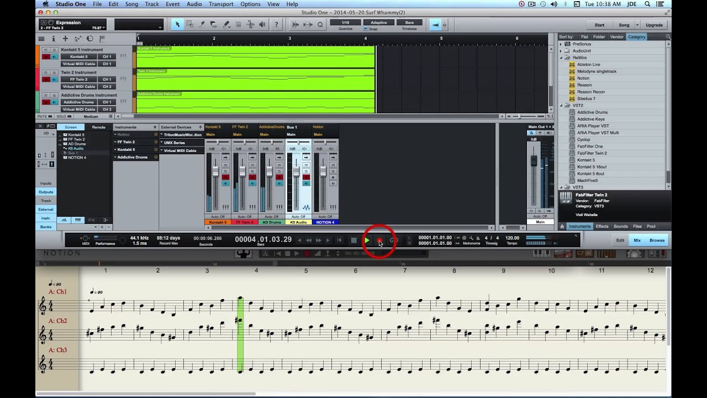Image resolution: width=707 pixels, height=398 pixels.
Task: Show automation icon above track list
Action: (77, 39)
